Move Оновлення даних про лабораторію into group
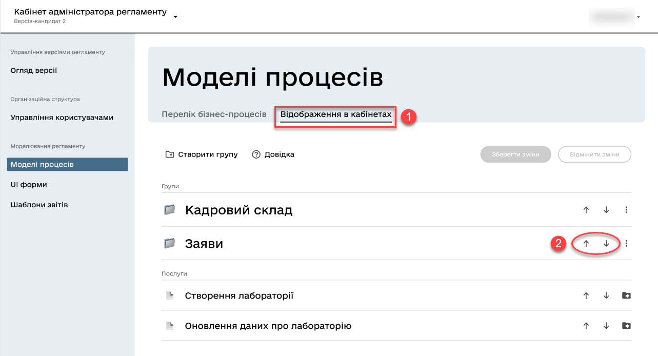The image size is (658, 356). pyautogui.click(x=626, y=326)
